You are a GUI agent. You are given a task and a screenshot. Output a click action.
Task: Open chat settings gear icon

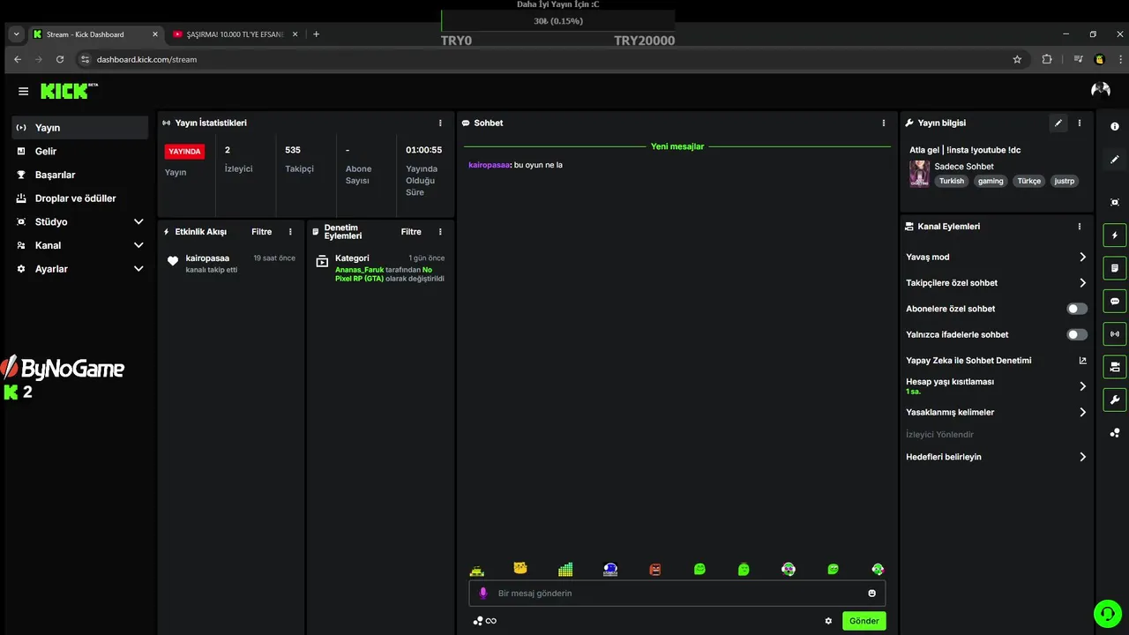click(x=828, y=621)
